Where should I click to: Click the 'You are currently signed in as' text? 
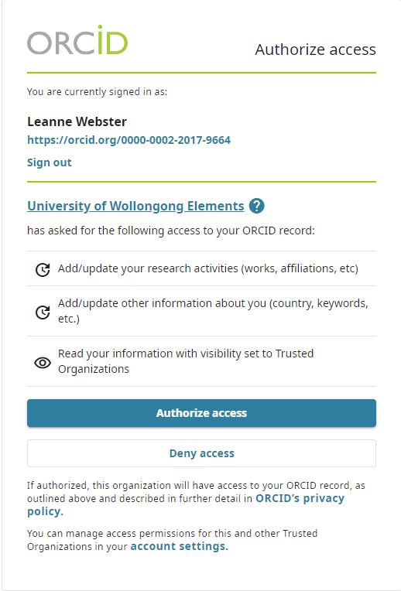tap(97, 91)
